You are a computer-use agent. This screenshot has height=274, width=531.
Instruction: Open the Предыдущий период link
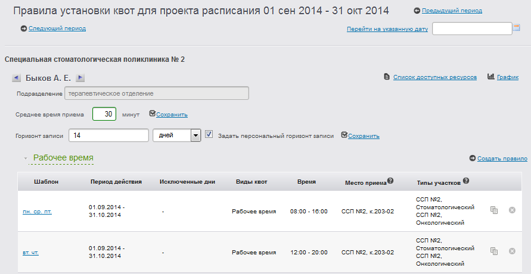tap(452, 11)
